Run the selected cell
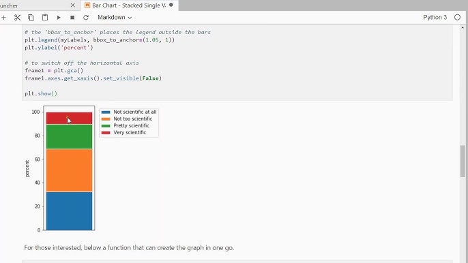The width and height of the screenshot is (468, 263). coord(59,18)
